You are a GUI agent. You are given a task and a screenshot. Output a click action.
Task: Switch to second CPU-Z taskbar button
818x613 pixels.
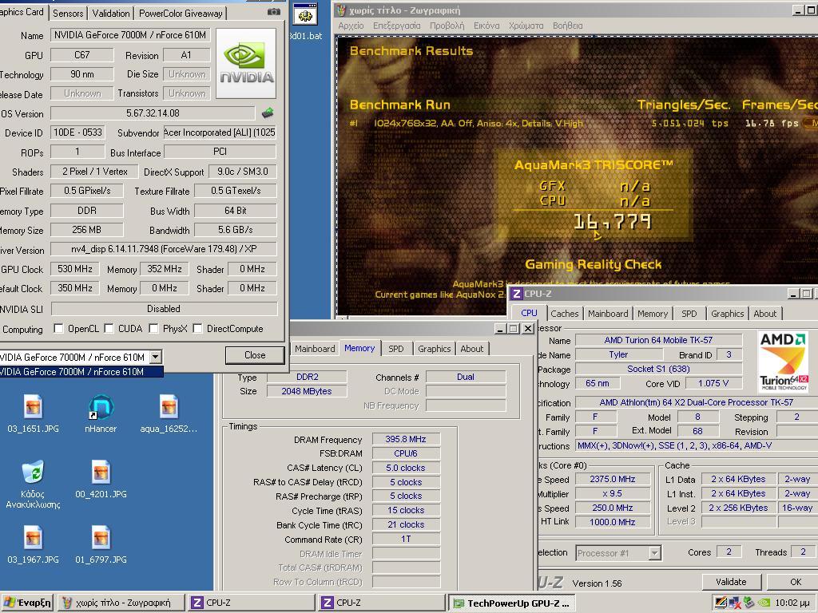tap(382, 603)
